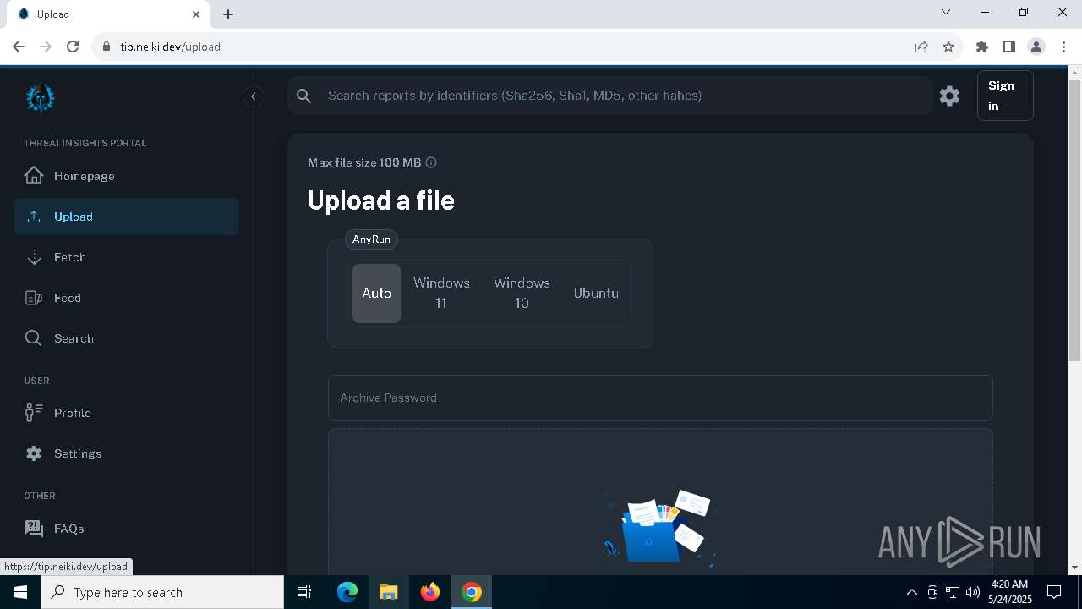Click the info icon beside Max file size

(431, 162)
